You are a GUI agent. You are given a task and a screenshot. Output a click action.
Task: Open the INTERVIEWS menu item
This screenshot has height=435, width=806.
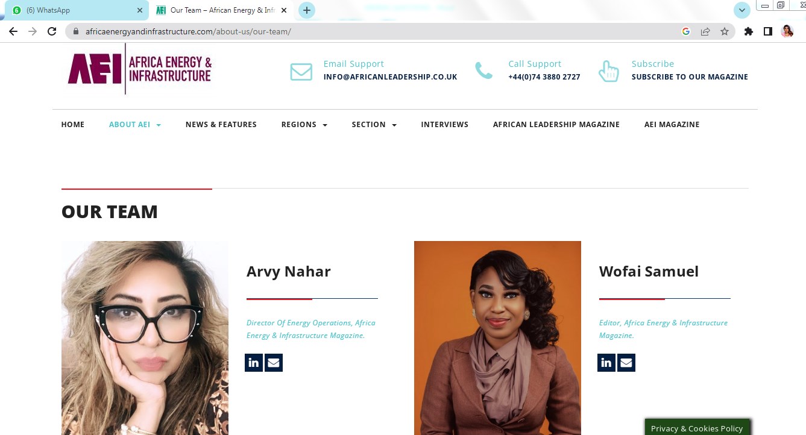(x=444, y=125)
